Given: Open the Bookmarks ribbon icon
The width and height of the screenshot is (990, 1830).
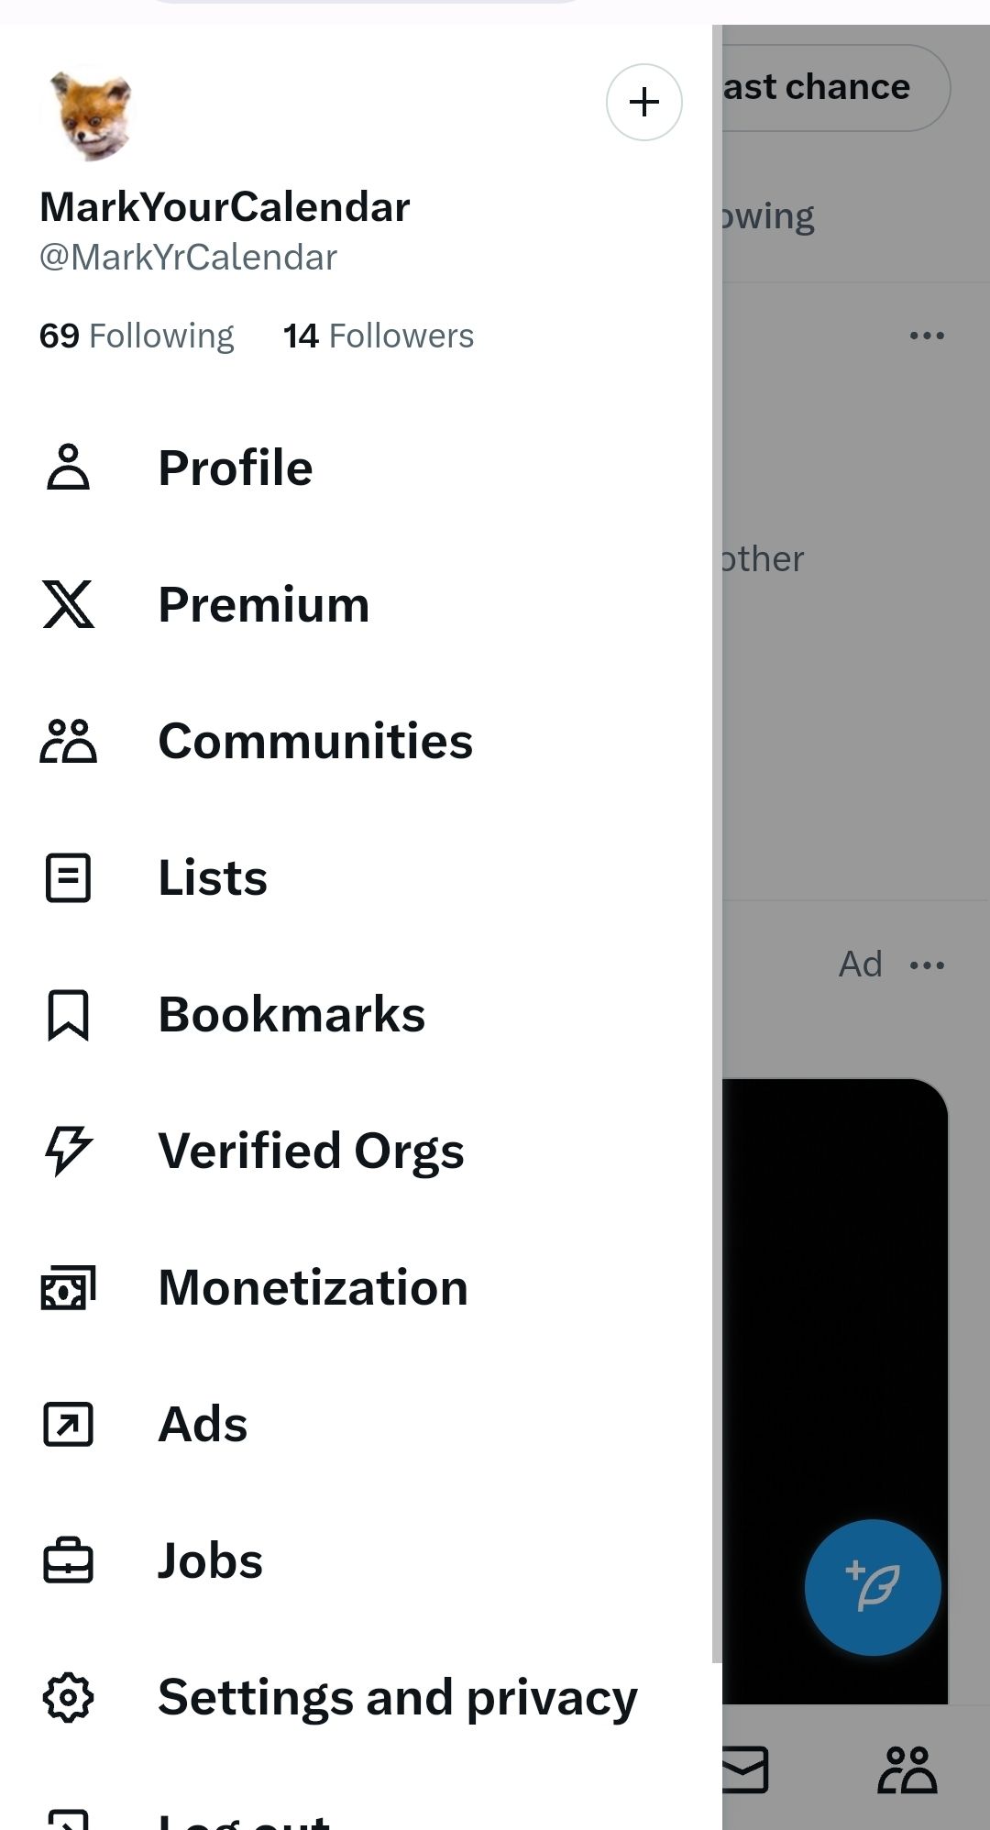Looking at the screenshot, I should point(69,1014).
